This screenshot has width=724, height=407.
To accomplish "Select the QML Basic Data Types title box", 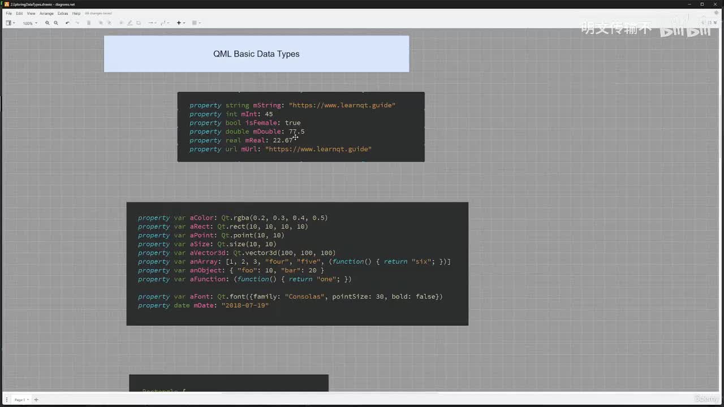I will point(256,54).
